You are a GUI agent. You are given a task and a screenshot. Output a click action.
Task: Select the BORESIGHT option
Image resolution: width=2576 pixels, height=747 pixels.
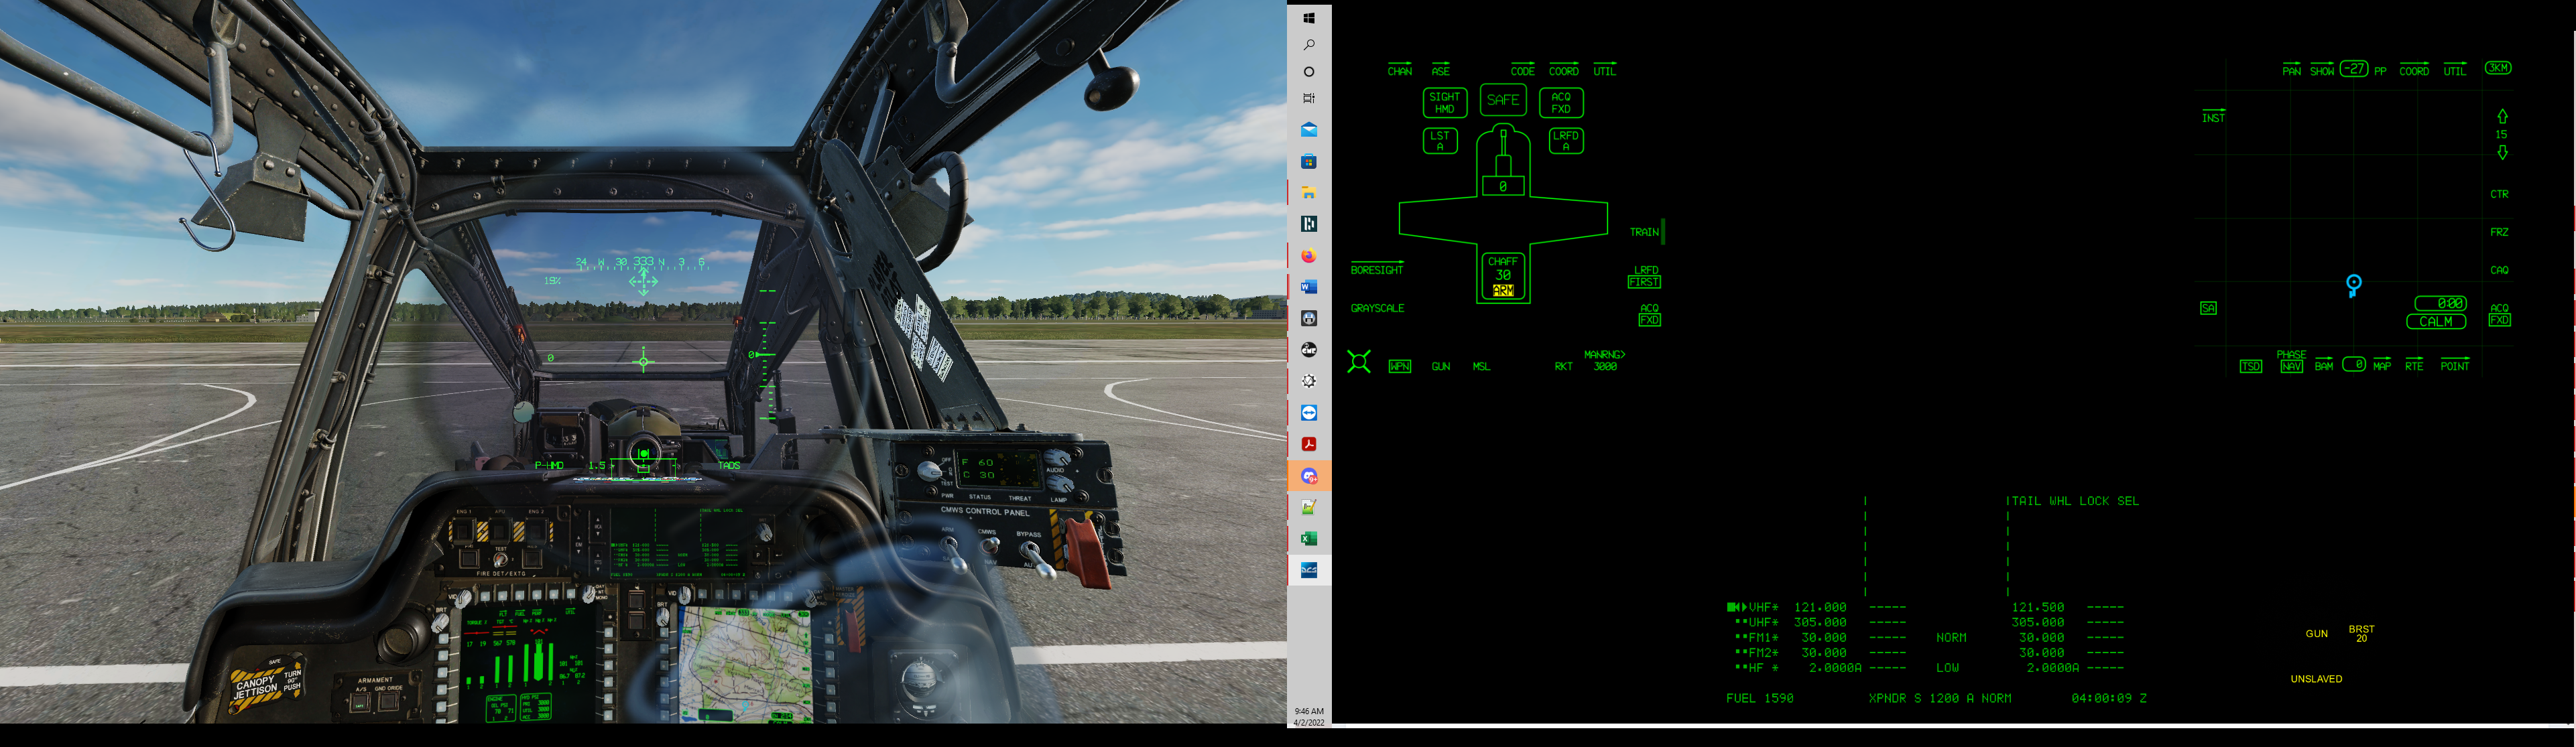1377,270
